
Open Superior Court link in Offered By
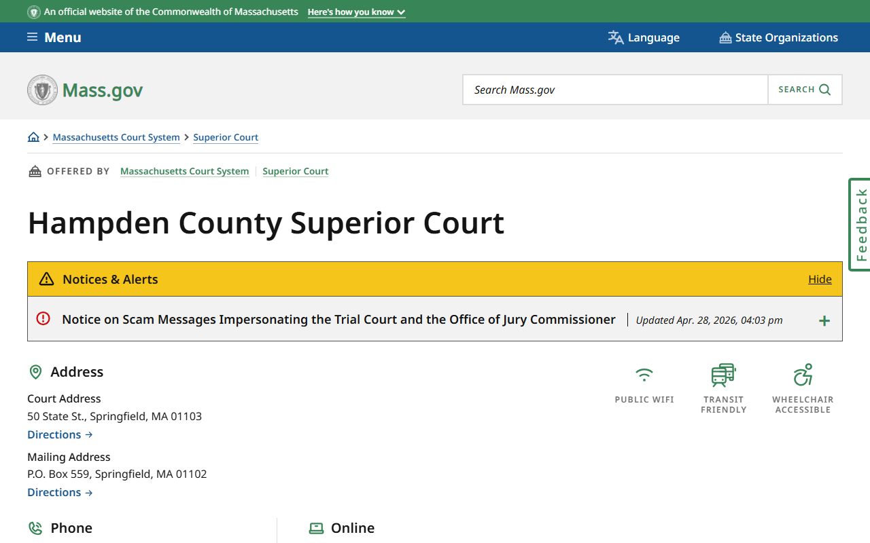click(x=296, y=171)
